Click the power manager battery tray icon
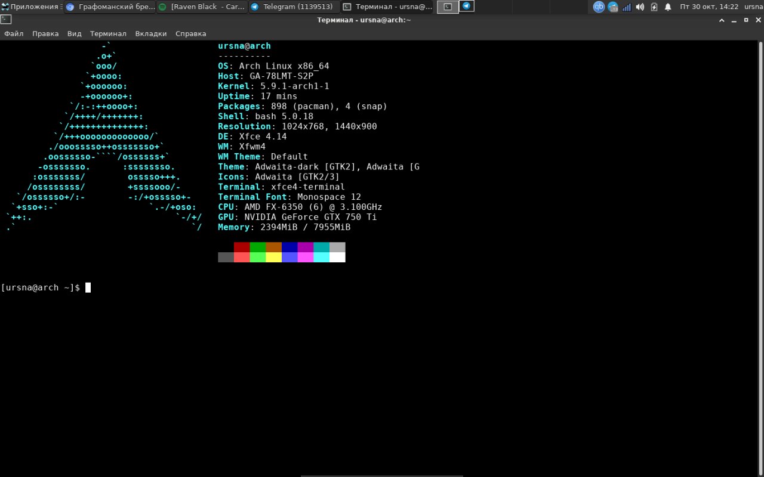The image size is (764, 477). pyautogui.click(x=654, y=7)
